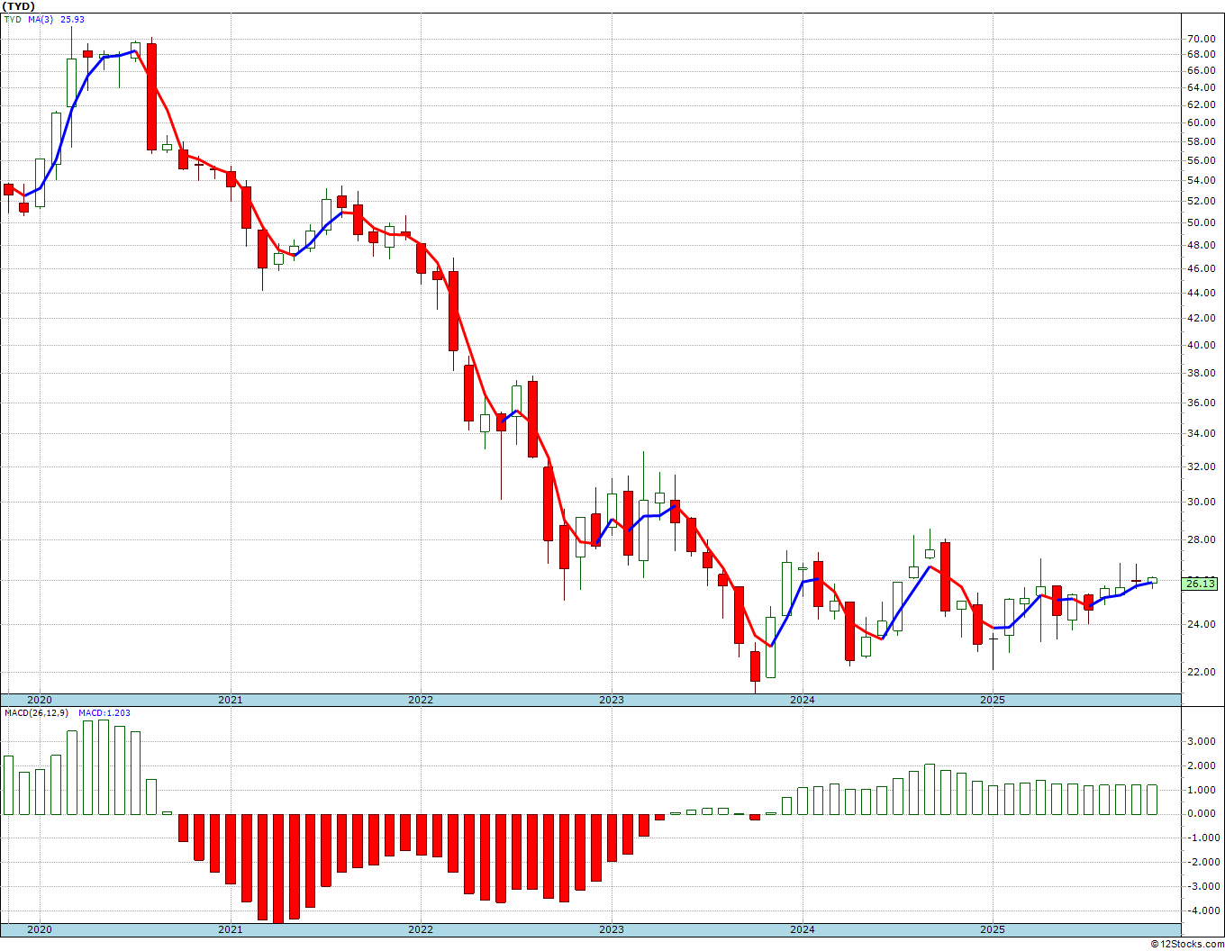Click the 28.00 price axis label
This screenshot has height=951, width=1225.
point(1201,539)
